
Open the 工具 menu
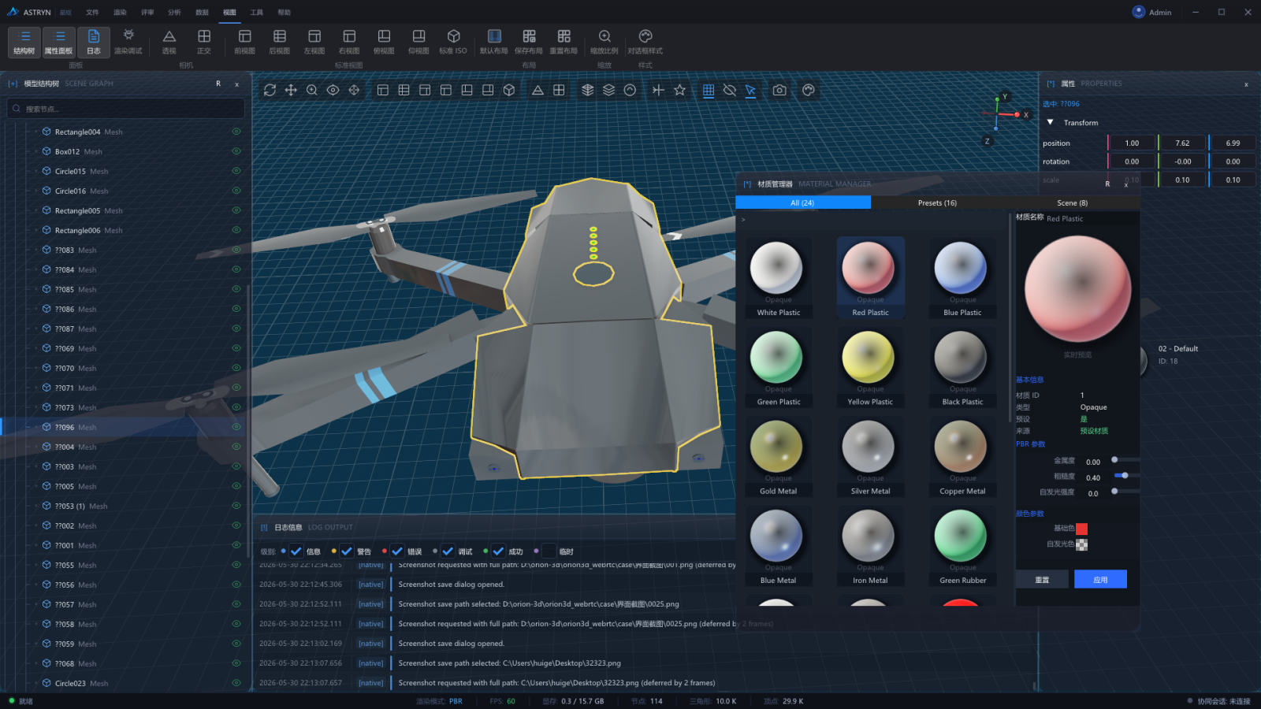click(257, 13)
